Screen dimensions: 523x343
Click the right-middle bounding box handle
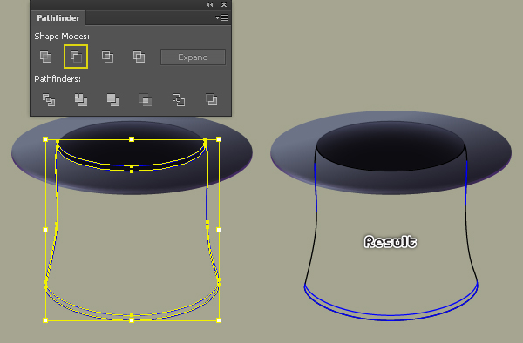click(219, 230)
